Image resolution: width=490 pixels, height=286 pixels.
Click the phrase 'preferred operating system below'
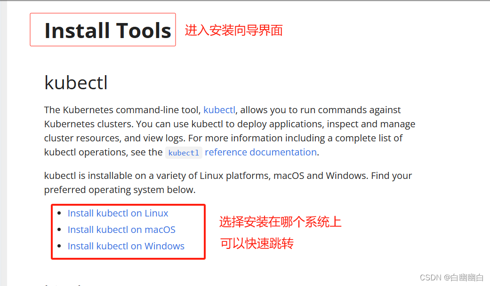120,190
